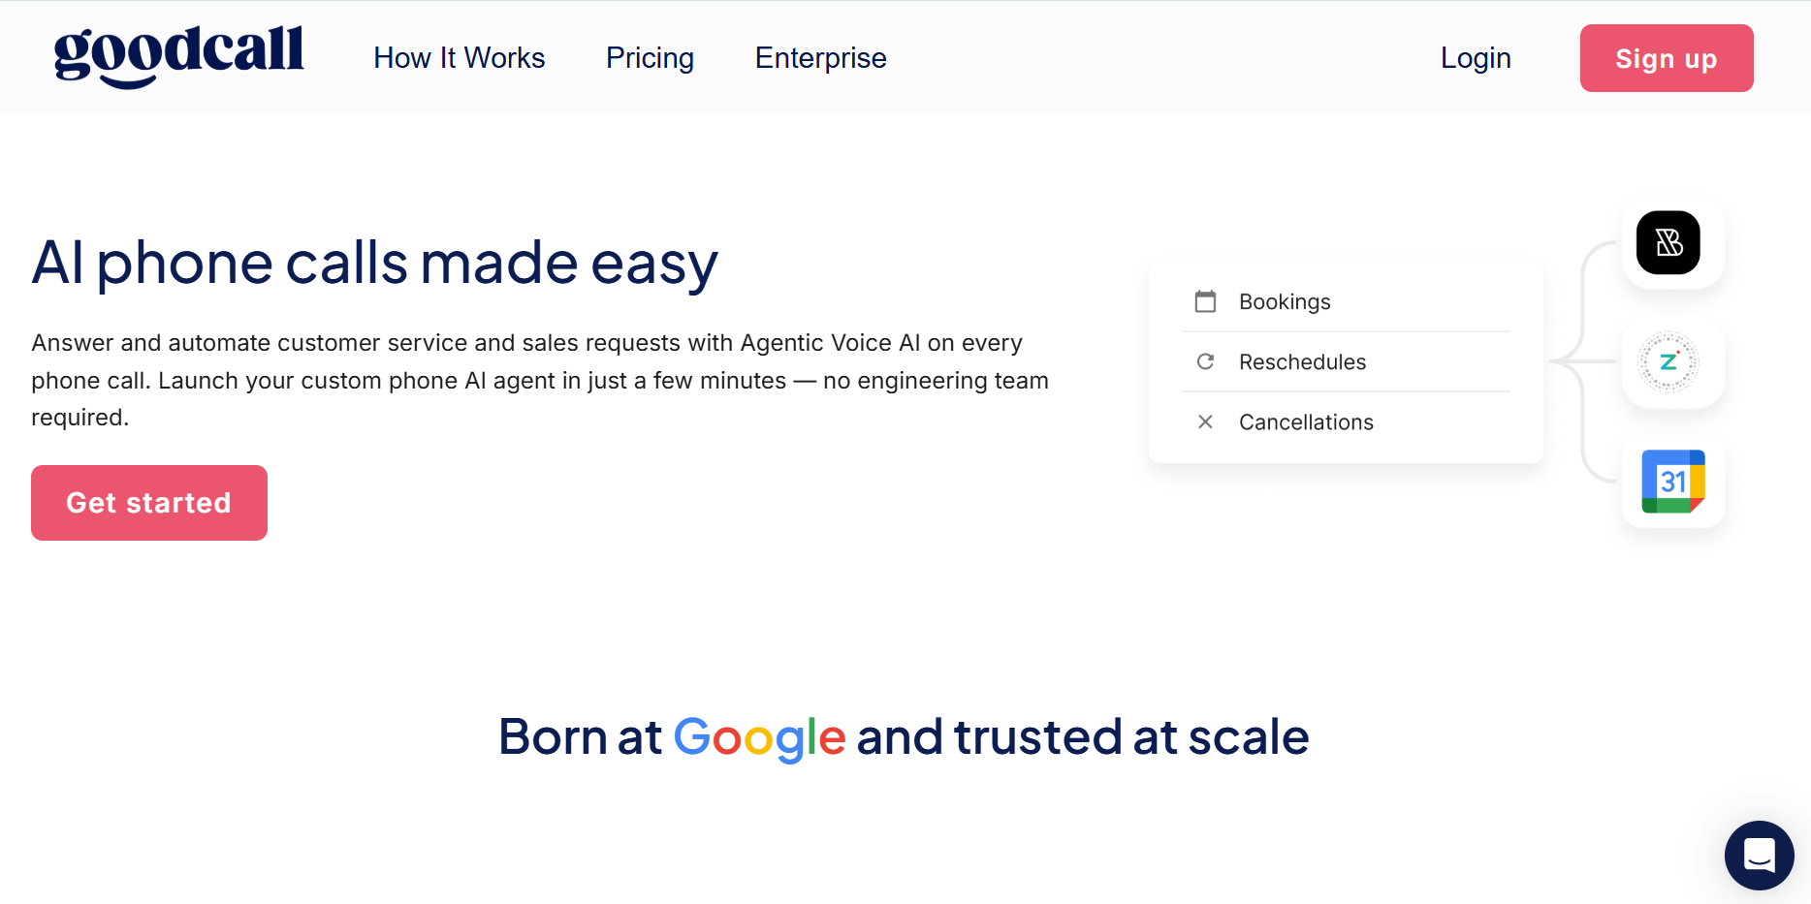Click the black integration app icon
1811x904 pixels.
coord(1668,242)
